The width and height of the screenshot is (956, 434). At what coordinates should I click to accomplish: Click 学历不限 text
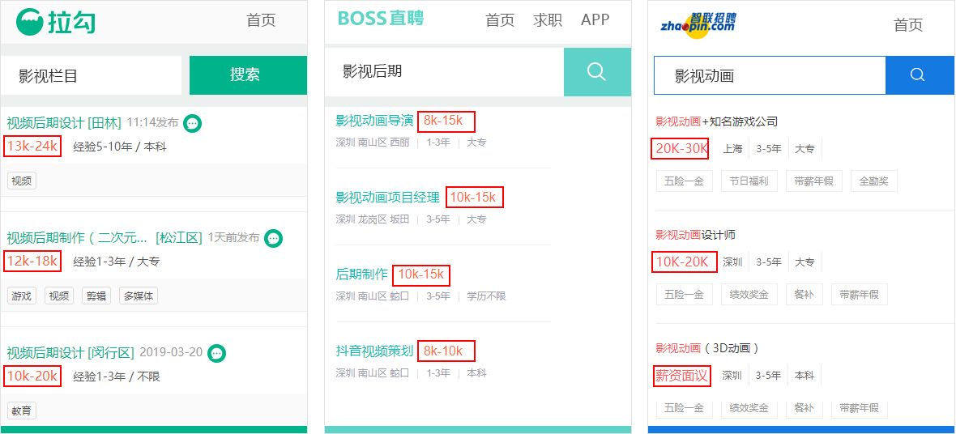pyautogui.click(x=487, y=296)
